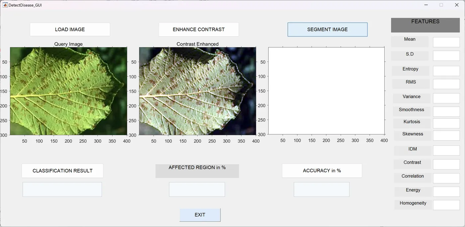
Task: Click the Mean feature label
Action: (410, 42)
